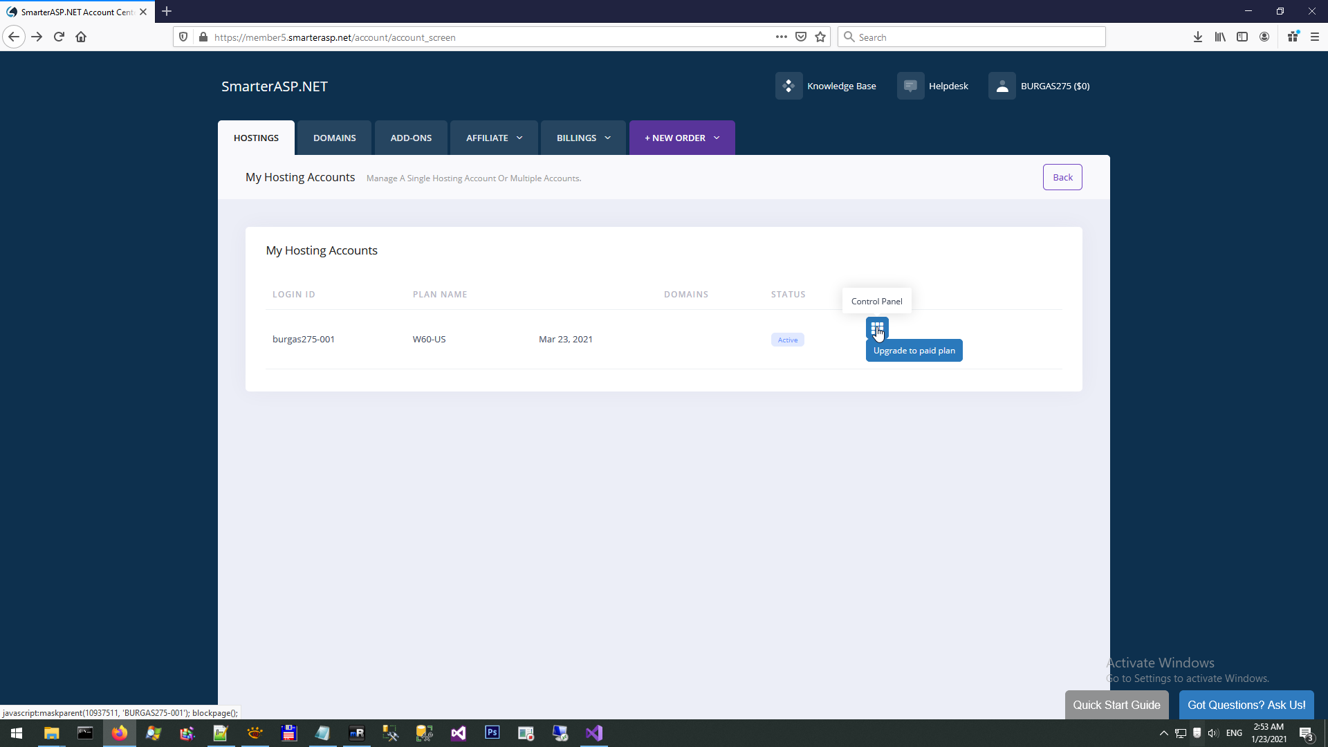This screenshot has width=1328, height=747.
Task: Open Photoshop from the Windows taskbar
Action: point(492,732)
